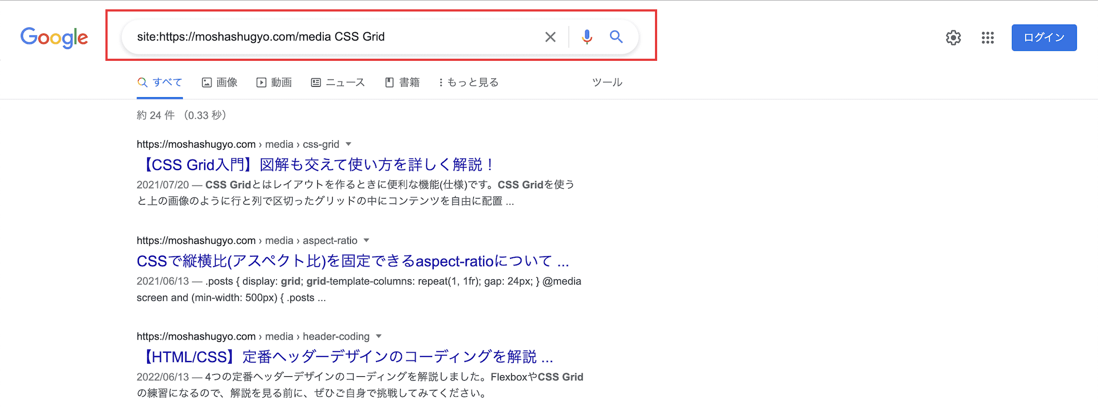
Task: Open the aspect-ratio result title link
Action: [353, 261]
